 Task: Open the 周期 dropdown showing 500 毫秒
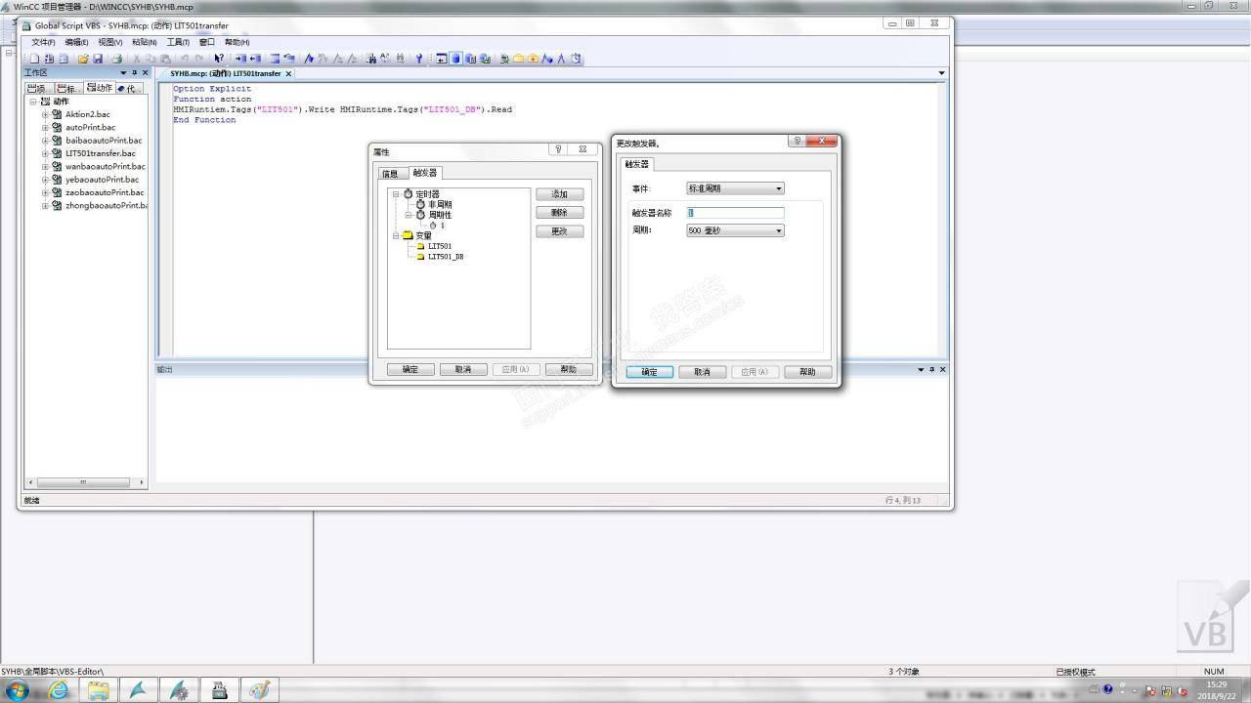tap(735, 231)
